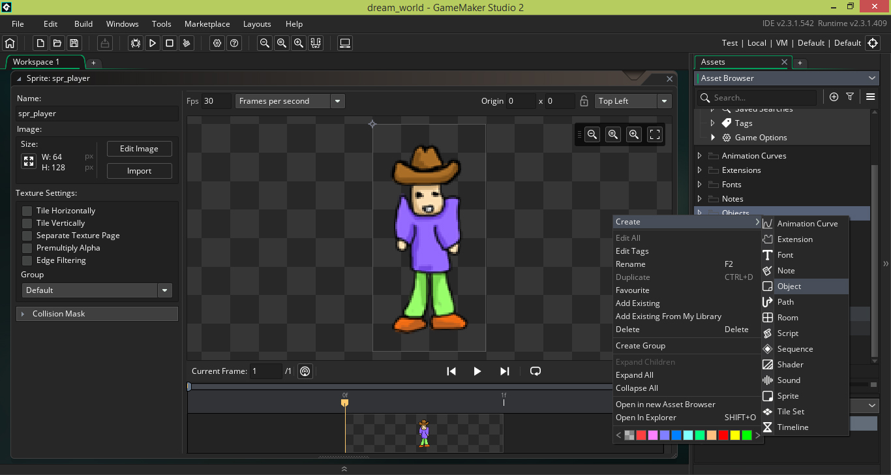Expand the Fonts folder in Asset Browser

tap(700, 185)
